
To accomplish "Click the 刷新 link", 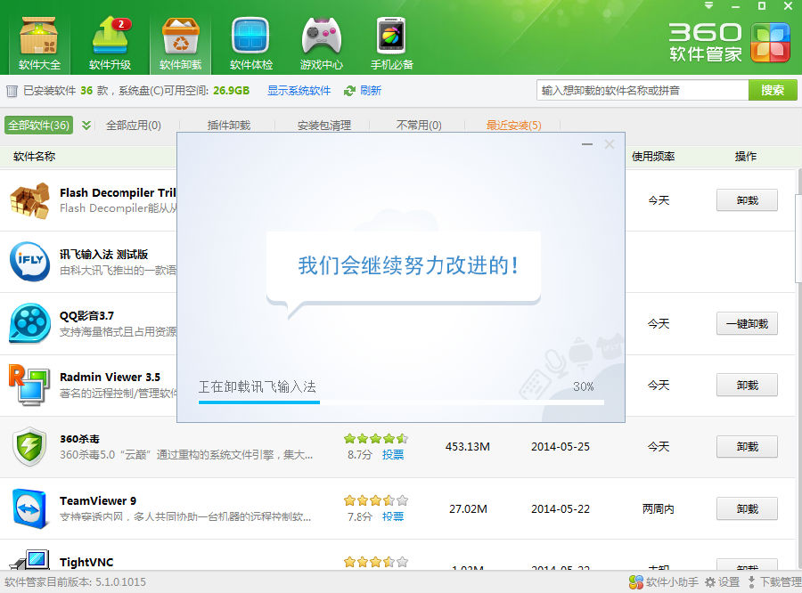I will 371,91.
